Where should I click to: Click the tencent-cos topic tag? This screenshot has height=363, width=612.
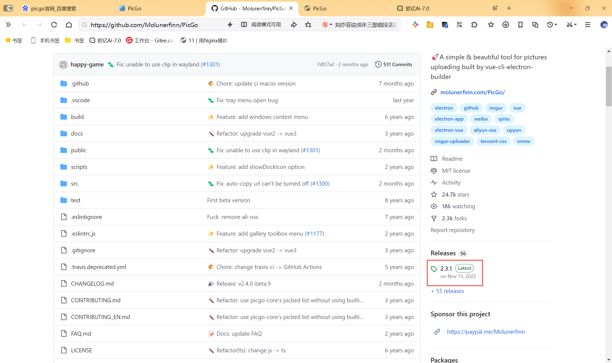point(493,141)
